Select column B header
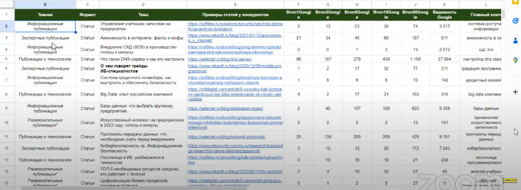The height and width of the screenshot is (190, 521). [45, 5]
